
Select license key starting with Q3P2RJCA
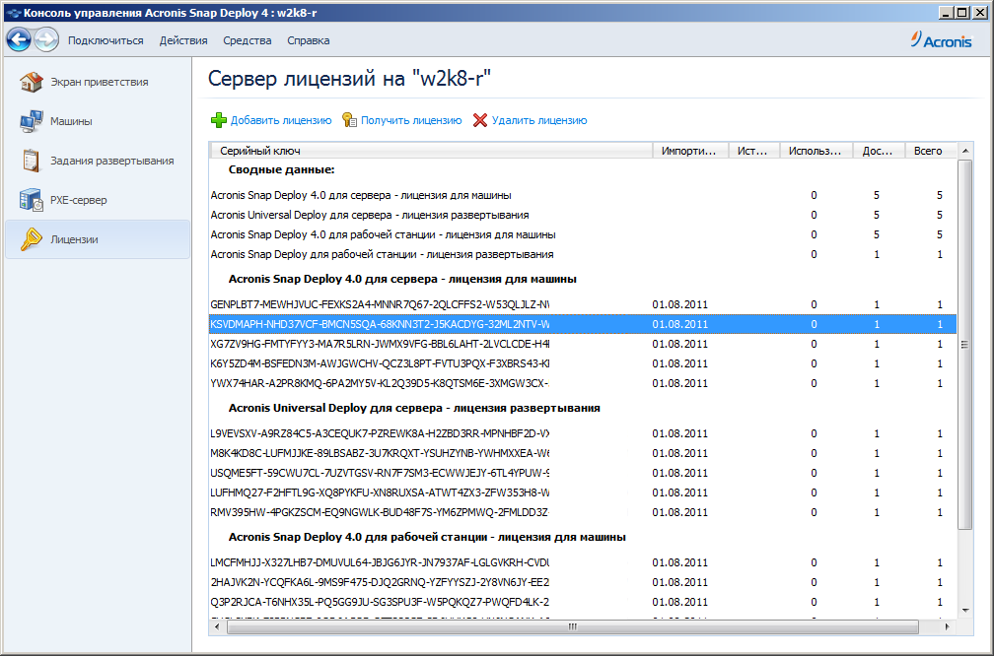click(x=583, y=602)
